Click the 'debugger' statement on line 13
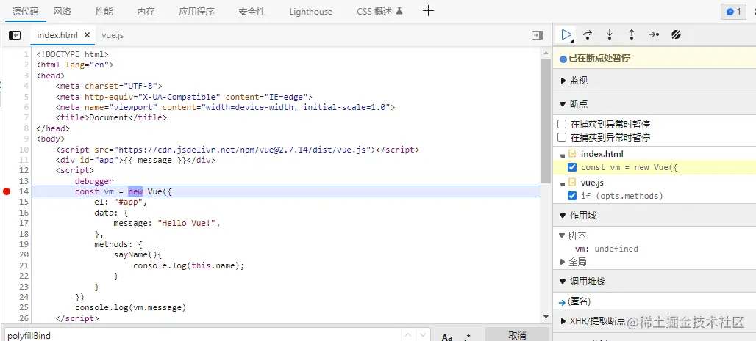 coord(94,181)
